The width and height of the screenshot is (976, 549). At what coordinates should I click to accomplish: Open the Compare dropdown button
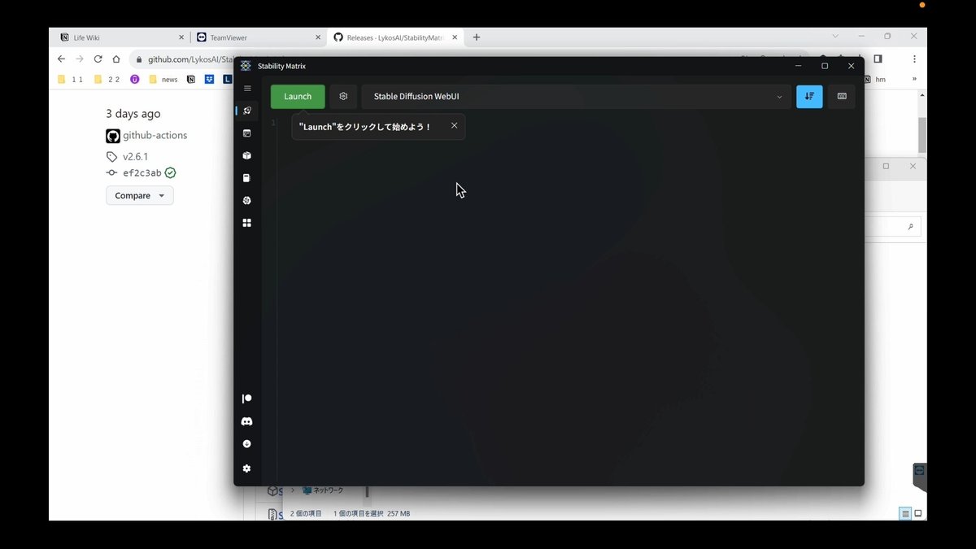click(x=139, y=195)
